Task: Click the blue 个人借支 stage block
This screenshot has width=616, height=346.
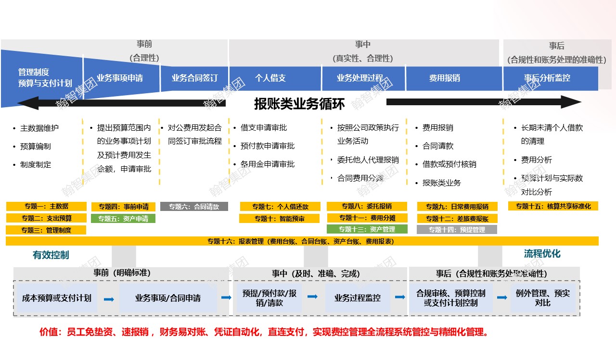Action: (x=275, y=78)
